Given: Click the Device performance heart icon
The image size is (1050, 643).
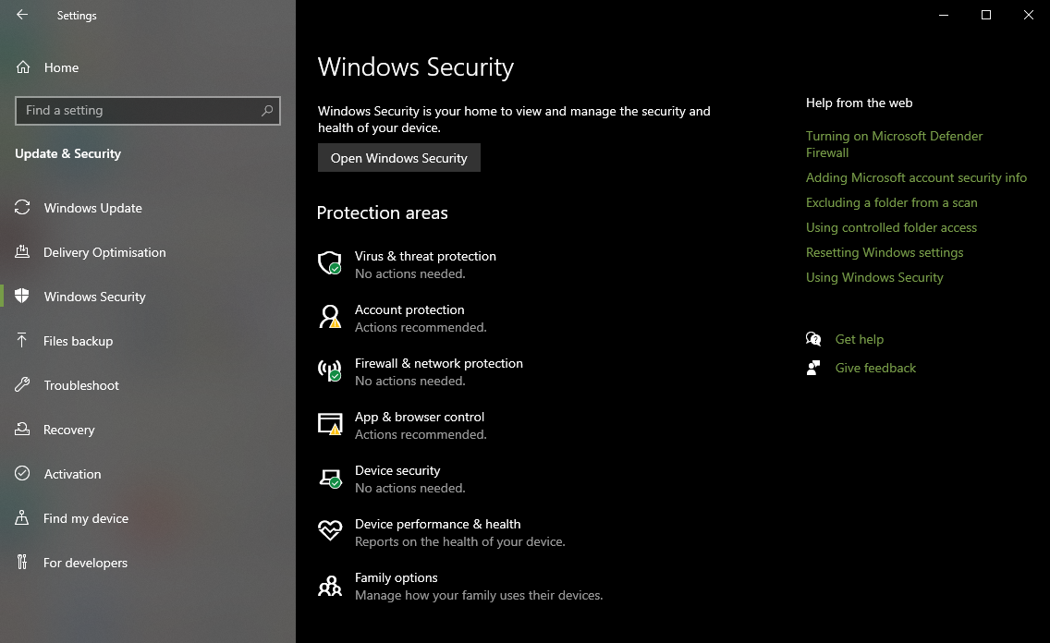Looking at the screenshot, I should (x=329, y=530).
